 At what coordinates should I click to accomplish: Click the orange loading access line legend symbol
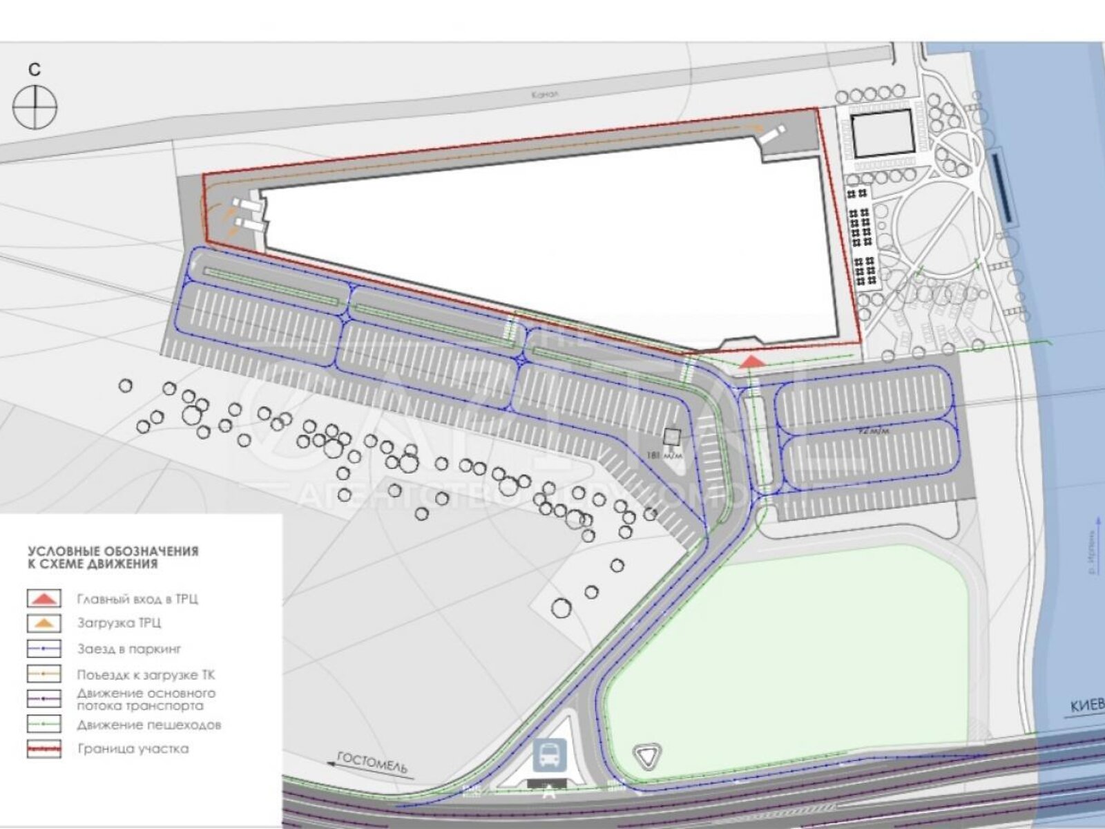[x=44, y=673]
